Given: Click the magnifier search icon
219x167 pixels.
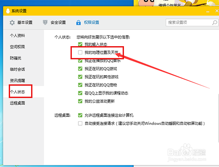Looking at the screenshot, I should (215, 22).
